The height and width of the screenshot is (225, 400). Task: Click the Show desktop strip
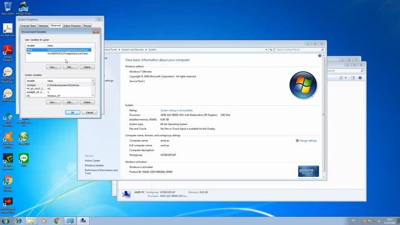pyautogui.click(x=398, y=221)
